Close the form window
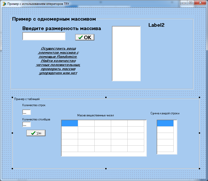The image size is (208, 181). pyautogui.click(x=200, y=3)
